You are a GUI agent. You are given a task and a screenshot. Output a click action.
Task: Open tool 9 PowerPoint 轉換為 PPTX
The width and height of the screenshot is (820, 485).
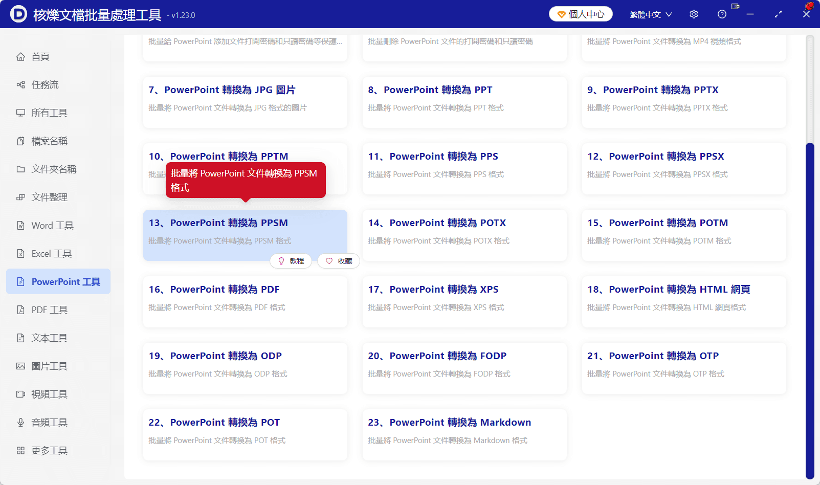(684, 102)
